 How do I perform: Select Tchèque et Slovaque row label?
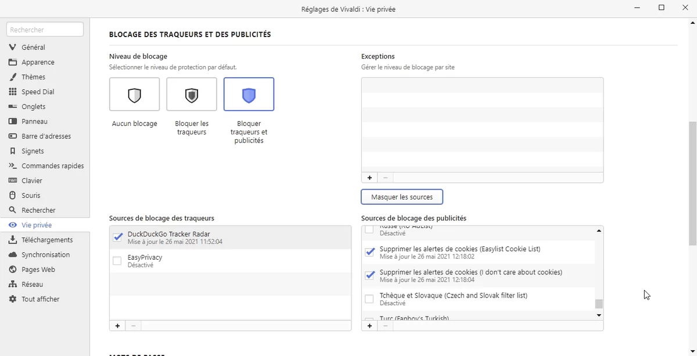(453, 296)
